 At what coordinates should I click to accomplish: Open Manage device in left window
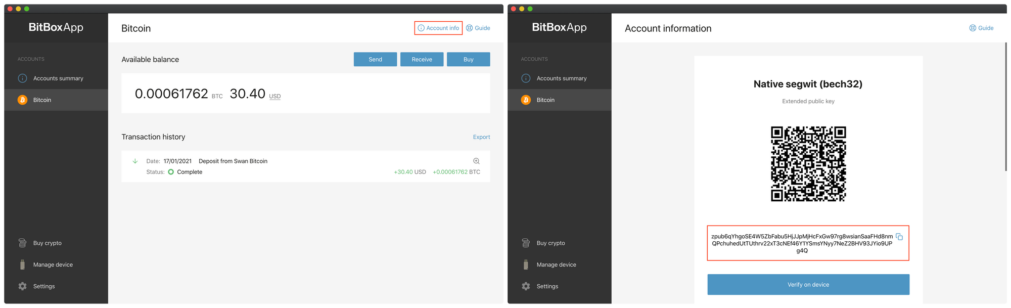(x=56, y=265)
